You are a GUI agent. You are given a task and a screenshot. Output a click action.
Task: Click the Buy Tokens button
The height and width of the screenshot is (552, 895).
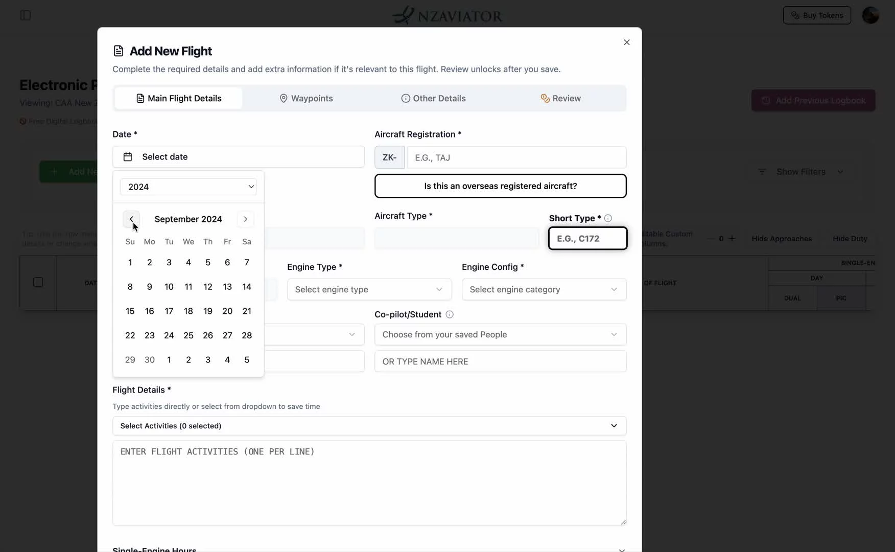[x=816, y=15]
